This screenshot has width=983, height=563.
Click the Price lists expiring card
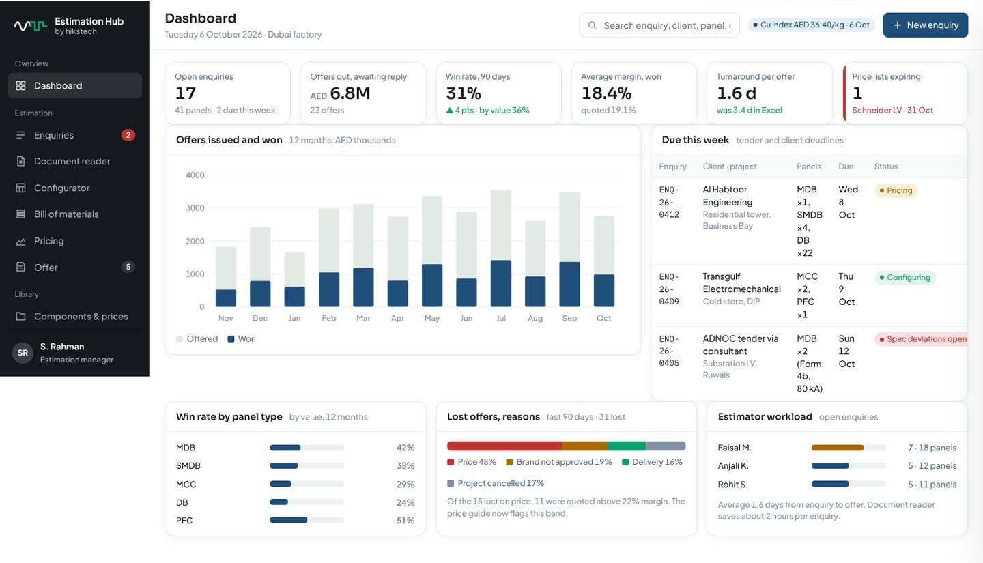pos(905,93)
